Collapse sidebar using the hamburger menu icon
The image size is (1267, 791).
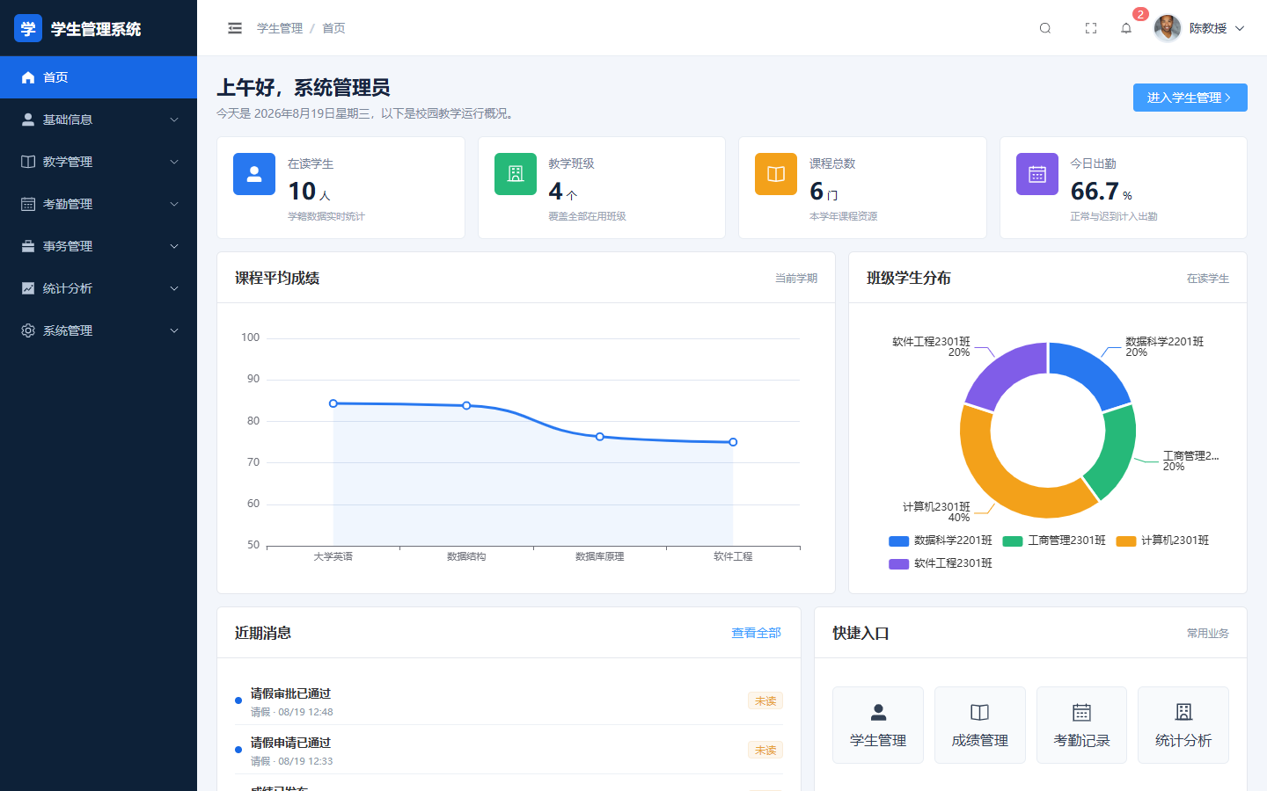(235, 28)
